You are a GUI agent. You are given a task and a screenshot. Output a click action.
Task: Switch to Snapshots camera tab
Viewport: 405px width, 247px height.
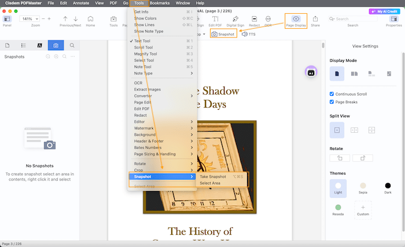click(x=56, y=46)
